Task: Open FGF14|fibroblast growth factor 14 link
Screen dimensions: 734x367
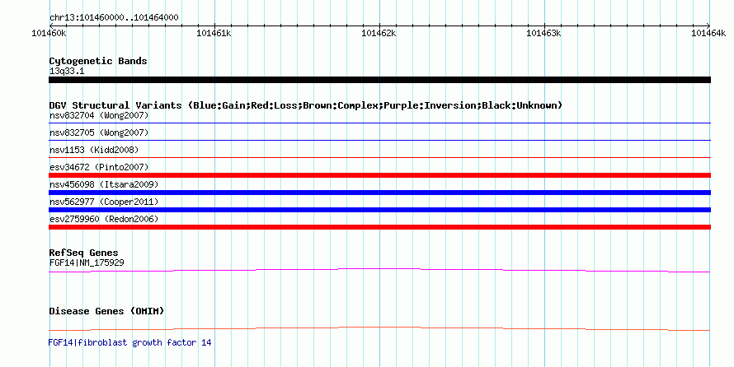Action: click(x=129, y=342)
